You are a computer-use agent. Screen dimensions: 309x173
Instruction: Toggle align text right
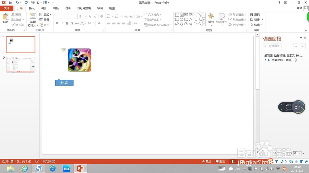click(x=119, y=23)
